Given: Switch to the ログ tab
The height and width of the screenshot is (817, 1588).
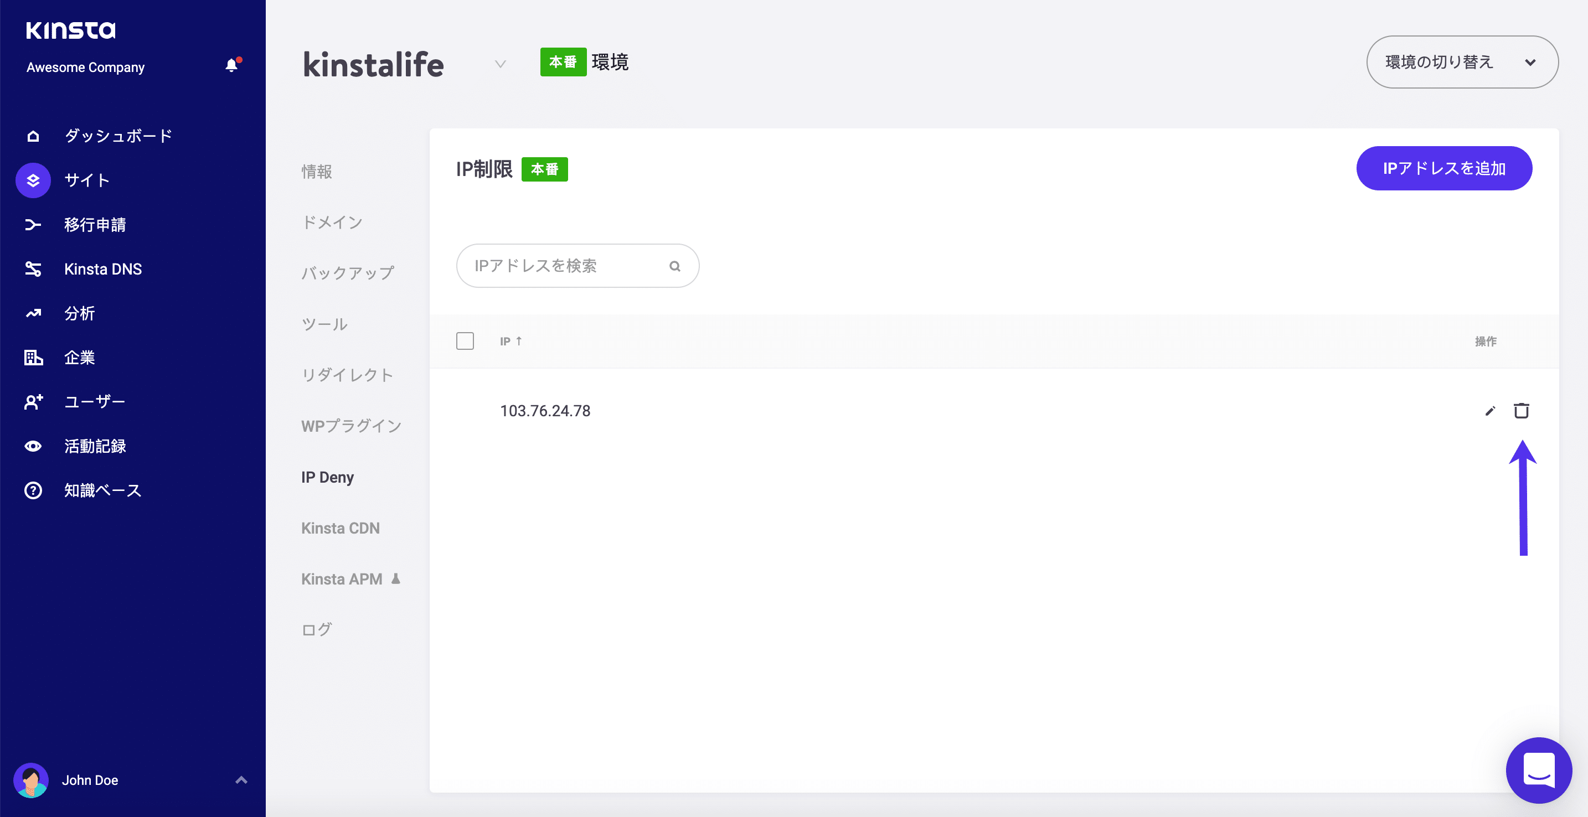Looking at the screenshot, I should (317, 630).
